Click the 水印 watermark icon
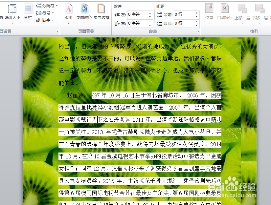Screen dimensions: 271x205 pos(68,9)
